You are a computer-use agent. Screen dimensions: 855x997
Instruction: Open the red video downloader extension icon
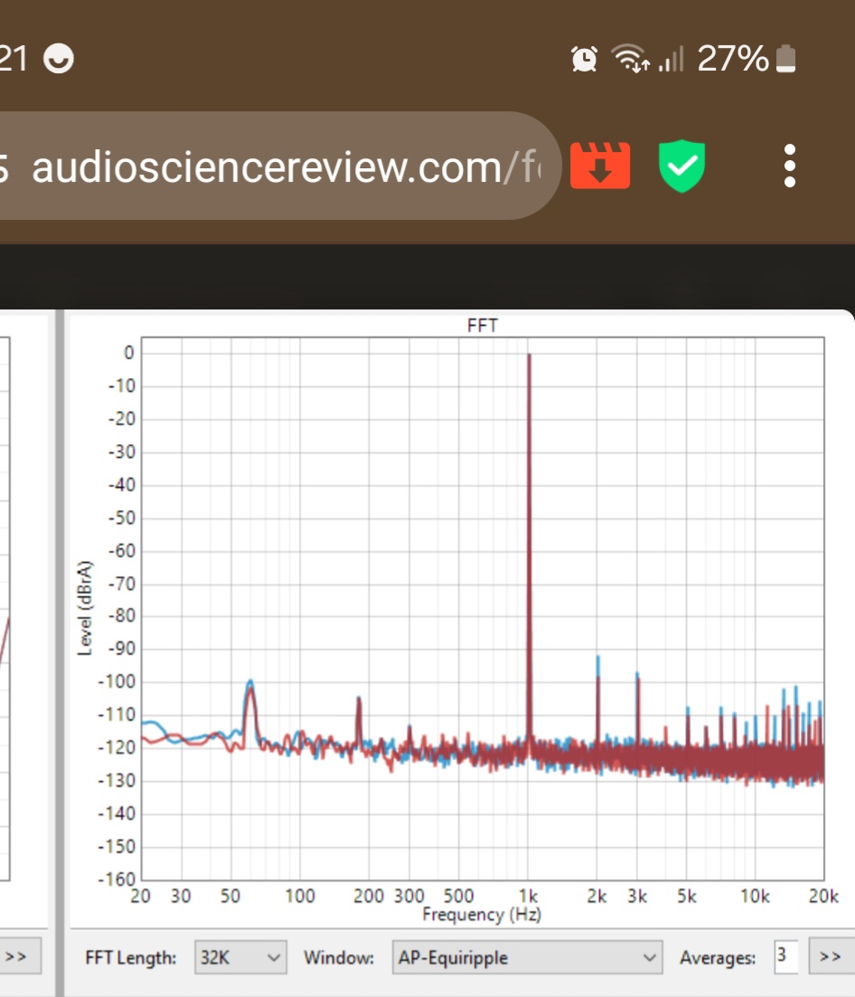(x=600, y=166)
